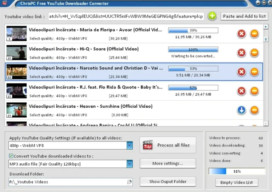The image size is (272, 192).
Task: Click Paste and Add to list
Action: pyautogui.click(x=244, y=16)
